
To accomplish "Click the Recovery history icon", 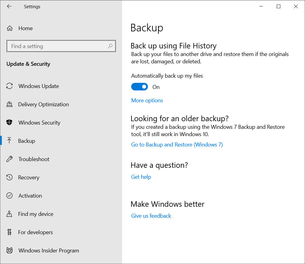I will click(9, 177).
